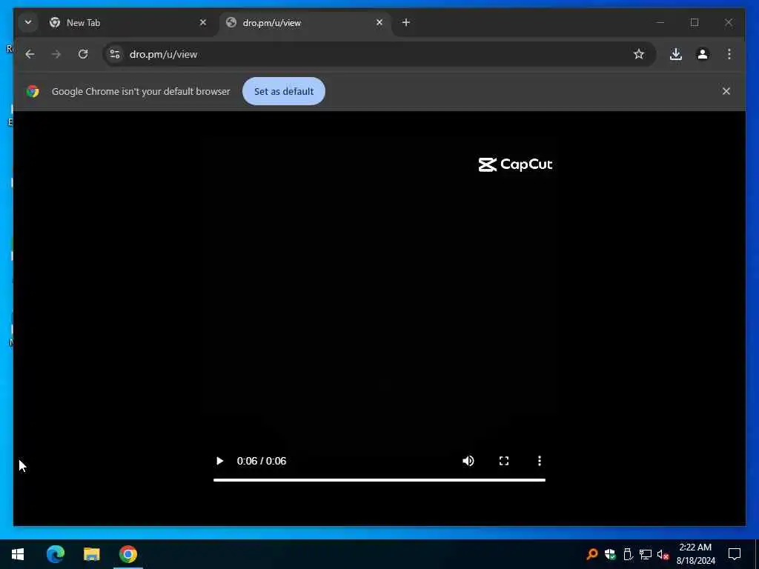Click the forward navigation arrow
759x569 pixels.
tap(56, 54)
